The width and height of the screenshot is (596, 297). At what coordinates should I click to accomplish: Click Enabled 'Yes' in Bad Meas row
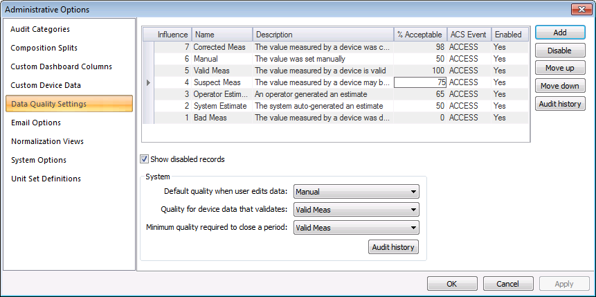[x=500, y=118]
